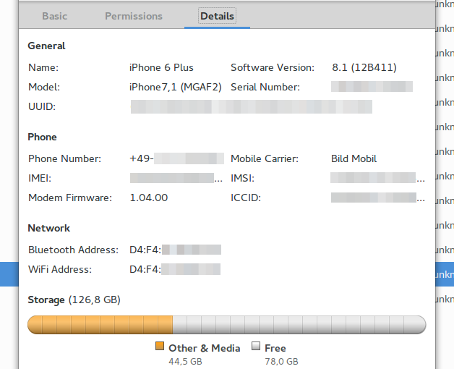Select the WiFi Address D4:F4 value
This screenshot has width=454, height=369.
click(x=175, y=269)
